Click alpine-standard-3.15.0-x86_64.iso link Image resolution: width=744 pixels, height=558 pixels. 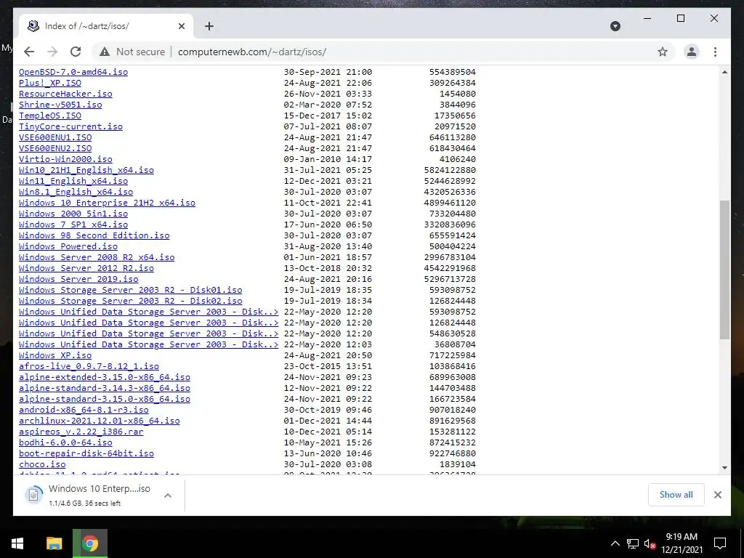coord(105,400)
